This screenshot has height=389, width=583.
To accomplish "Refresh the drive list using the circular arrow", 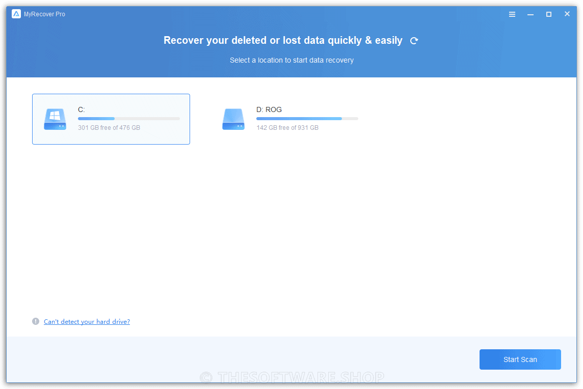I will tap(414, 41).
